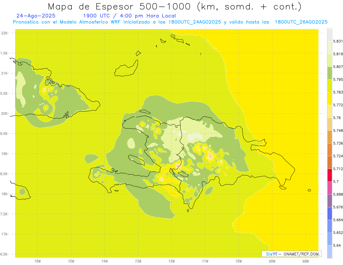Click the legend value '5.724'
The image size is (343, 265).
tap(338, 156)
